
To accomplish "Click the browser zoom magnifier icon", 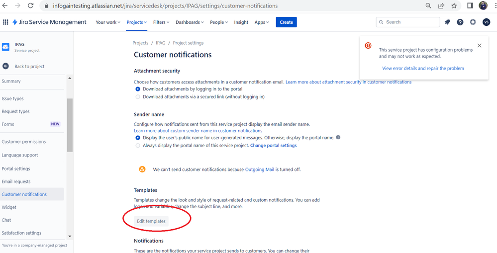I will pyautogui.click(x=428, y=5).
